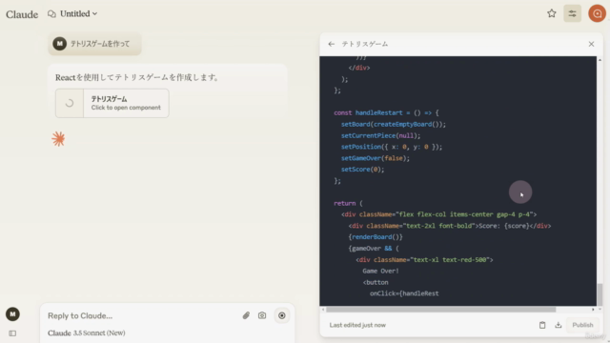Click the text-red-500 className line

pos(424,260)
